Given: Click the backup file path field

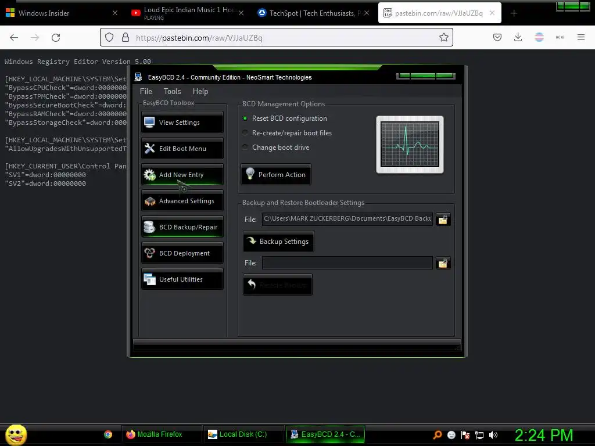Looking at the screenshot, I should tap(347, 219).
